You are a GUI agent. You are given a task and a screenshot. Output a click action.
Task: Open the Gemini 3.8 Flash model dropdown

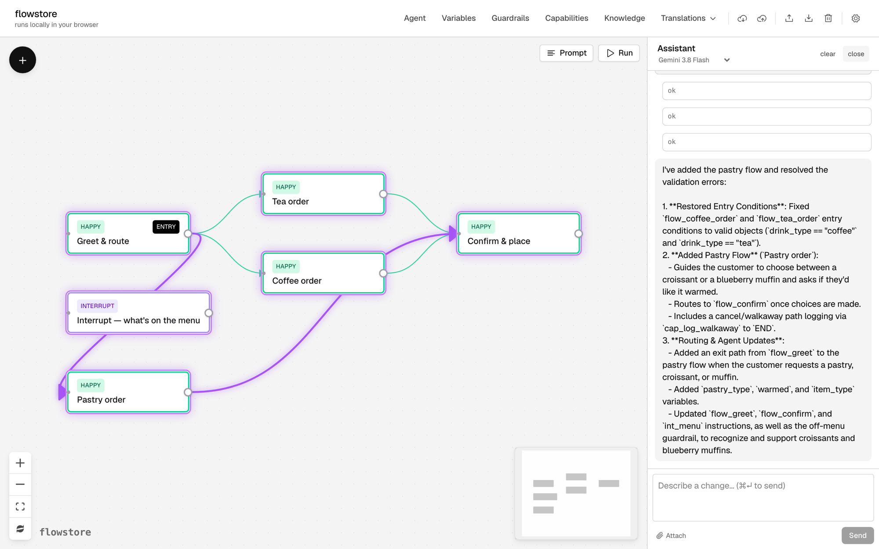(694, 60)
